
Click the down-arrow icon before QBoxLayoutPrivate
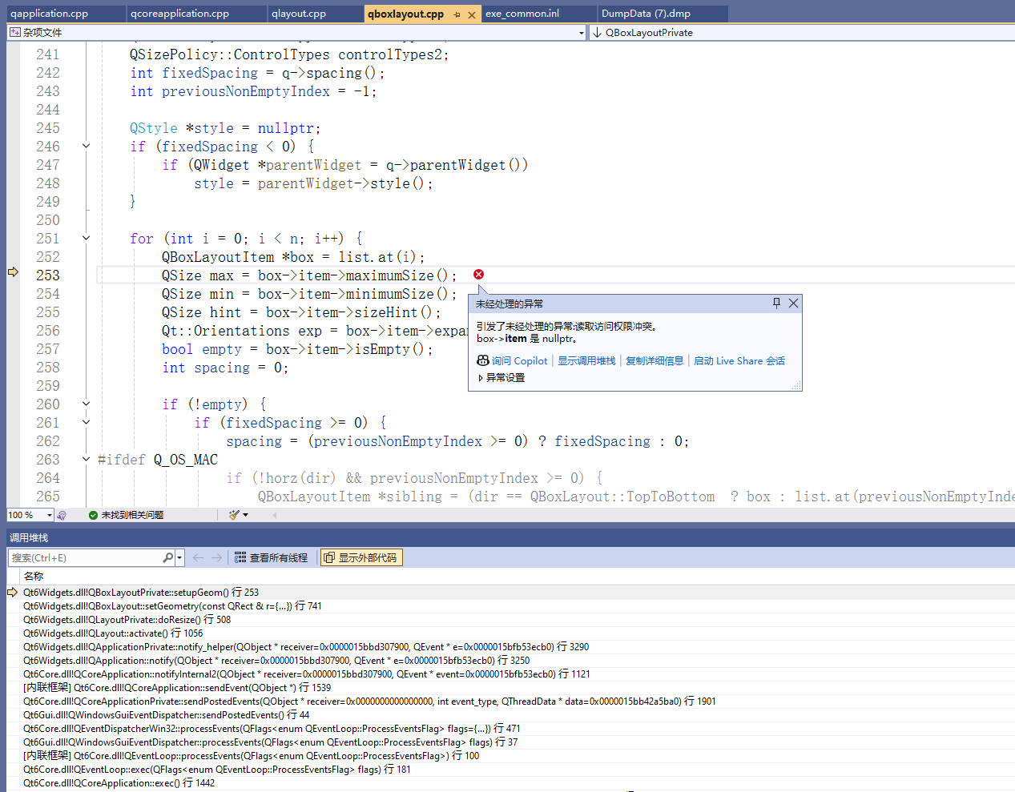(x=597, y=33)
